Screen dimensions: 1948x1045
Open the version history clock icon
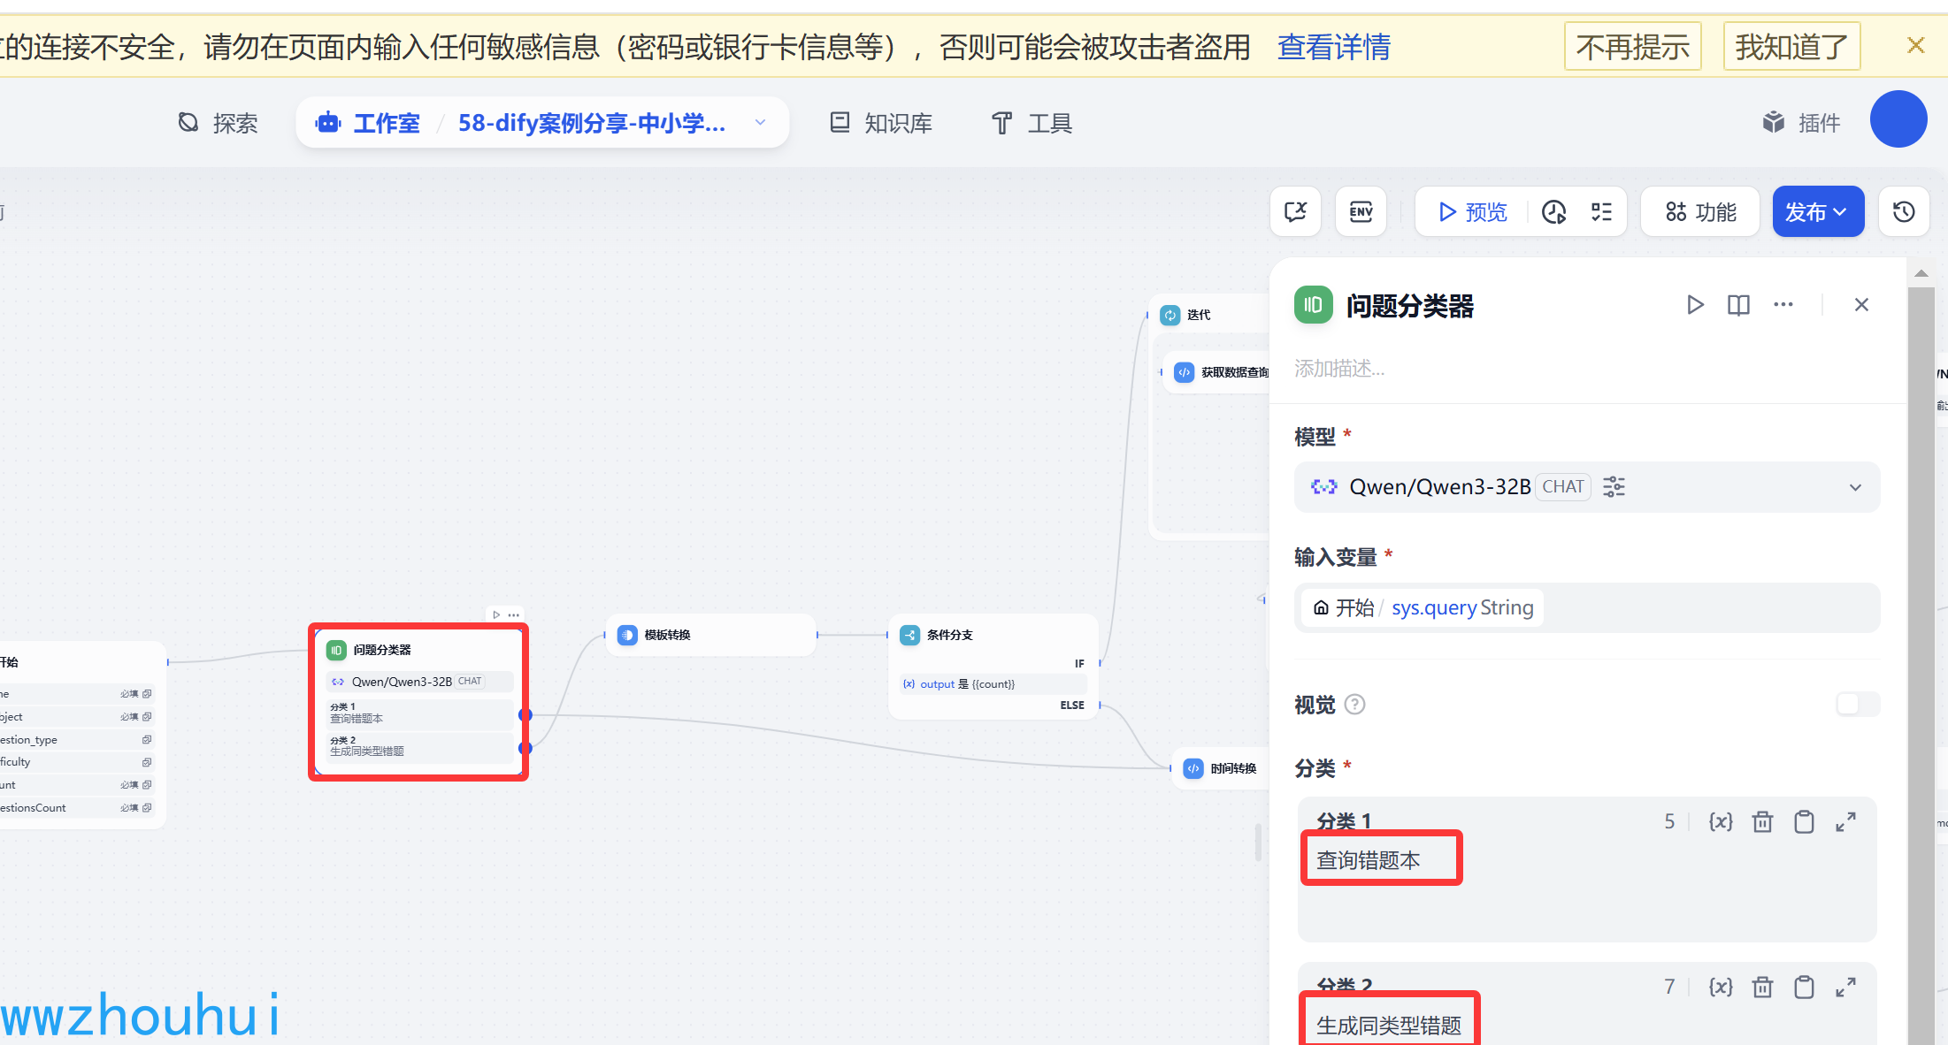tap(1904, 212)
